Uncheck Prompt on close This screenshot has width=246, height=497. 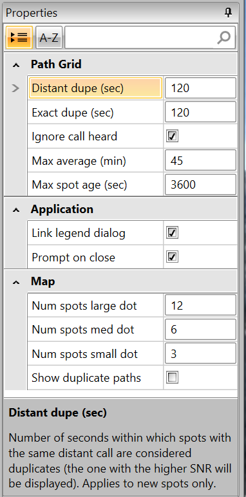[172, 257]
